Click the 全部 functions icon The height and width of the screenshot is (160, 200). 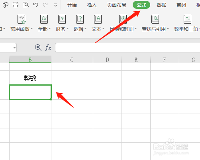pyautogui.click(x=44, y=19)
